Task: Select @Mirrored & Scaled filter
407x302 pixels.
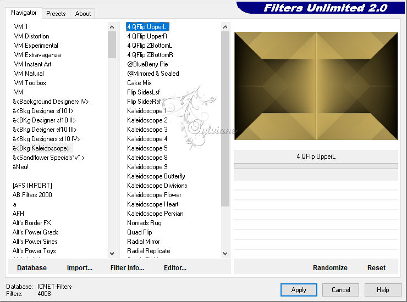Action: tap(153, 74)
